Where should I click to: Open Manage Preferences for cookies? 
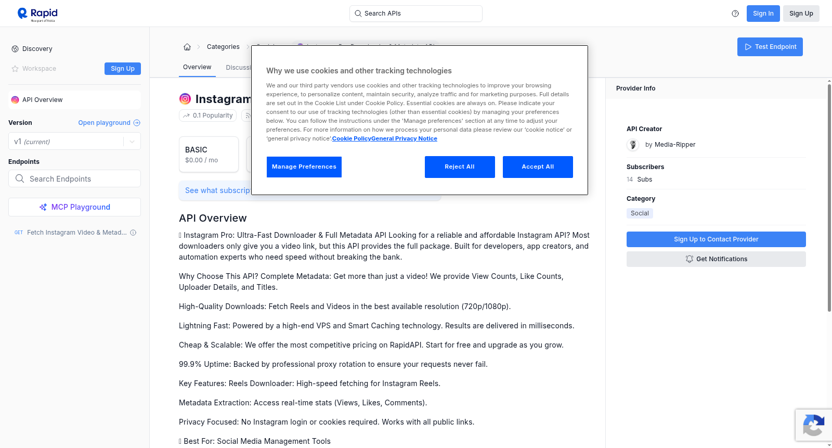[x=304, y=167]
